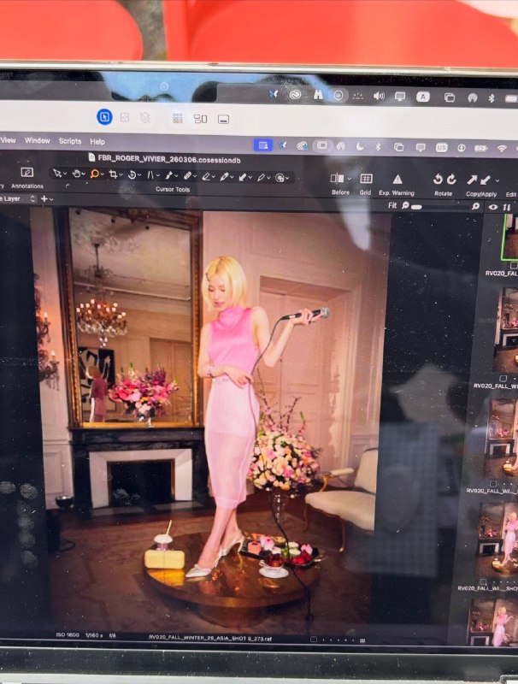Screen dimensions: 518x684
Task: Click the filename RV020_FALL_WINTER_26_ASIA_SHOT 9_273.raf
Action: click(210, 638)
